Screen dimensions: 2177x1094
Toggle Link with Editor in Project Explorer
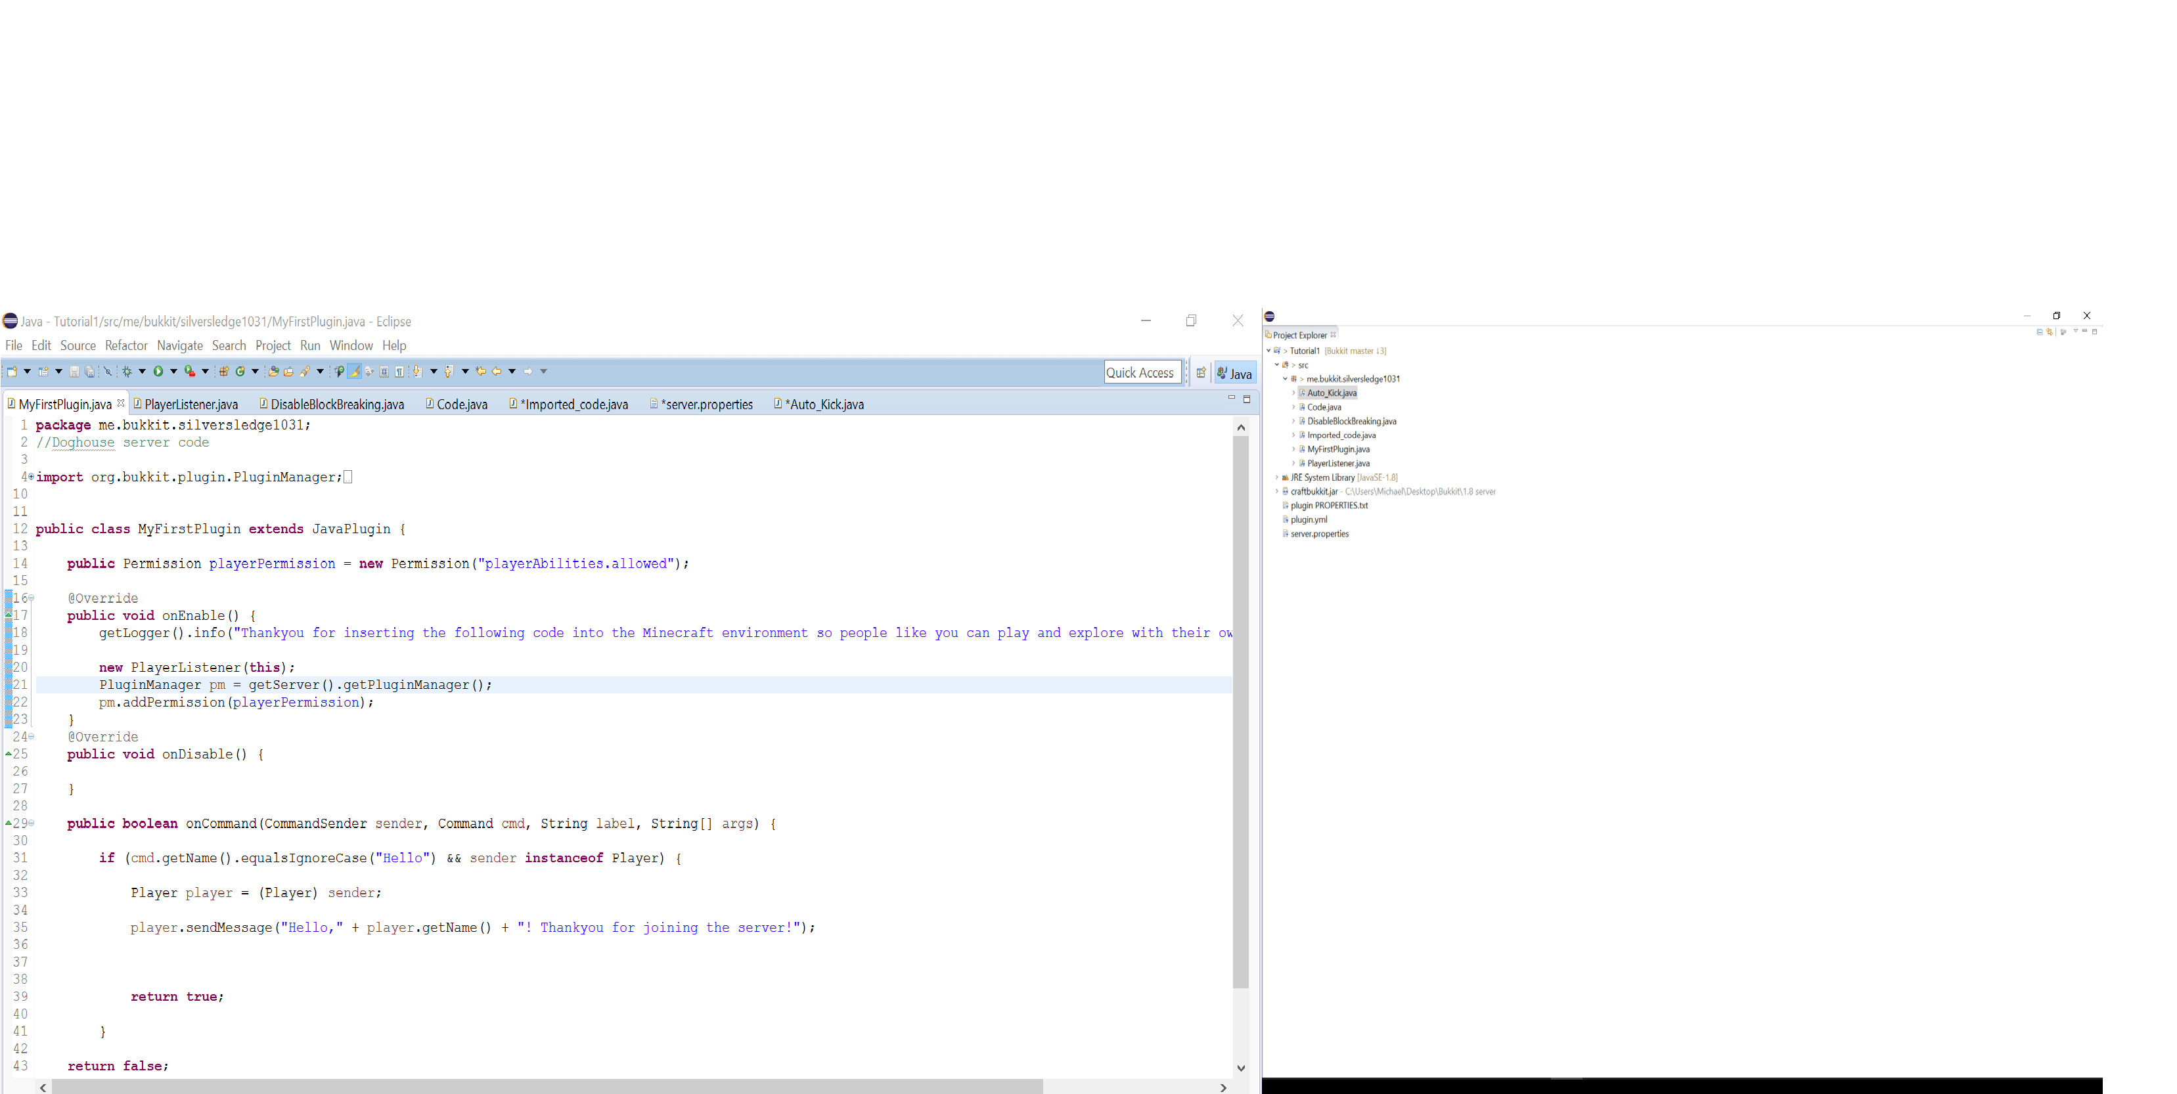pos(2048,332)
